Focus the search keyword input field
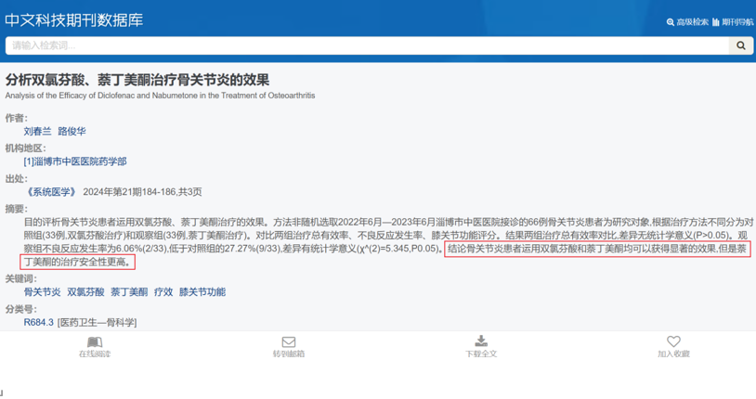The width and height of the screenshot is (756, 399). (x=367, y=45)
